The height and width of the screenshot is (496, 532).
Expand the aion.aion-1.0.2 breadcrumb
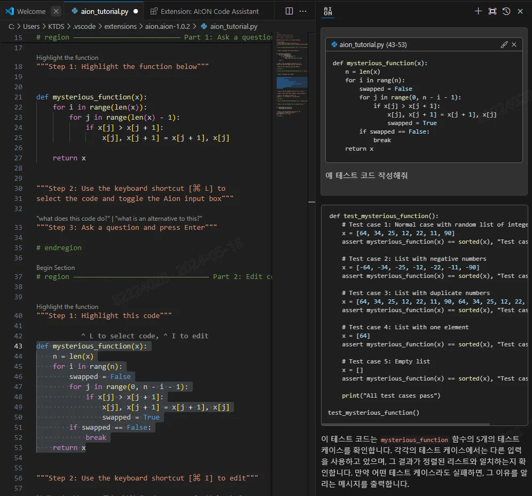(167, 26)
